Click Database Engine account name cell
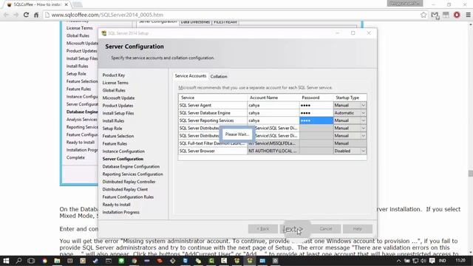The height and width of the screenshot is (266, 473). click(273, 113)
